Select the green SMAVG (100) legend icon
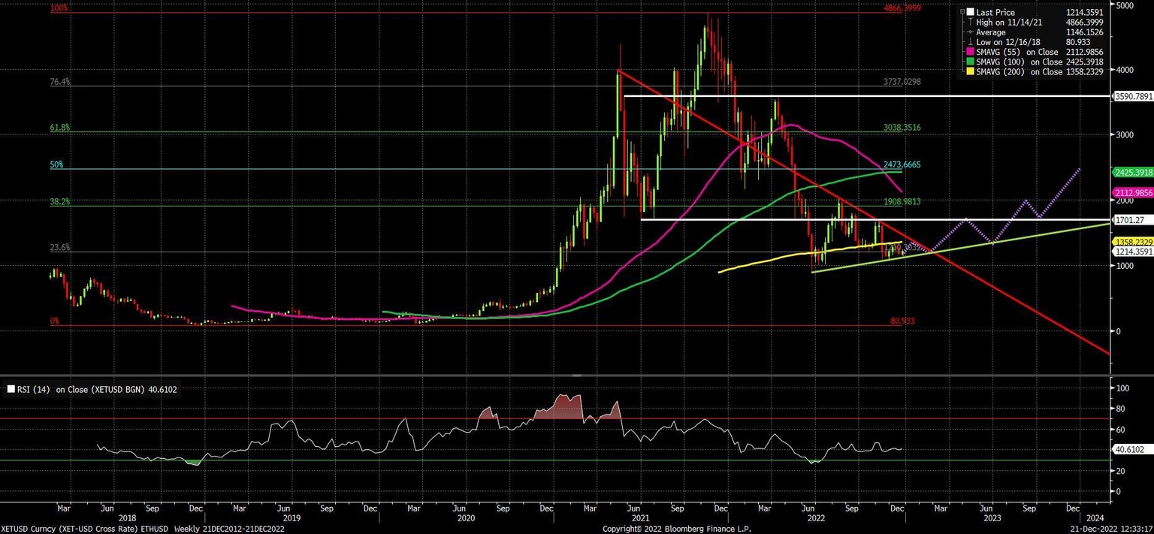Screen dimensions: 1154x534 coord(970,62)
